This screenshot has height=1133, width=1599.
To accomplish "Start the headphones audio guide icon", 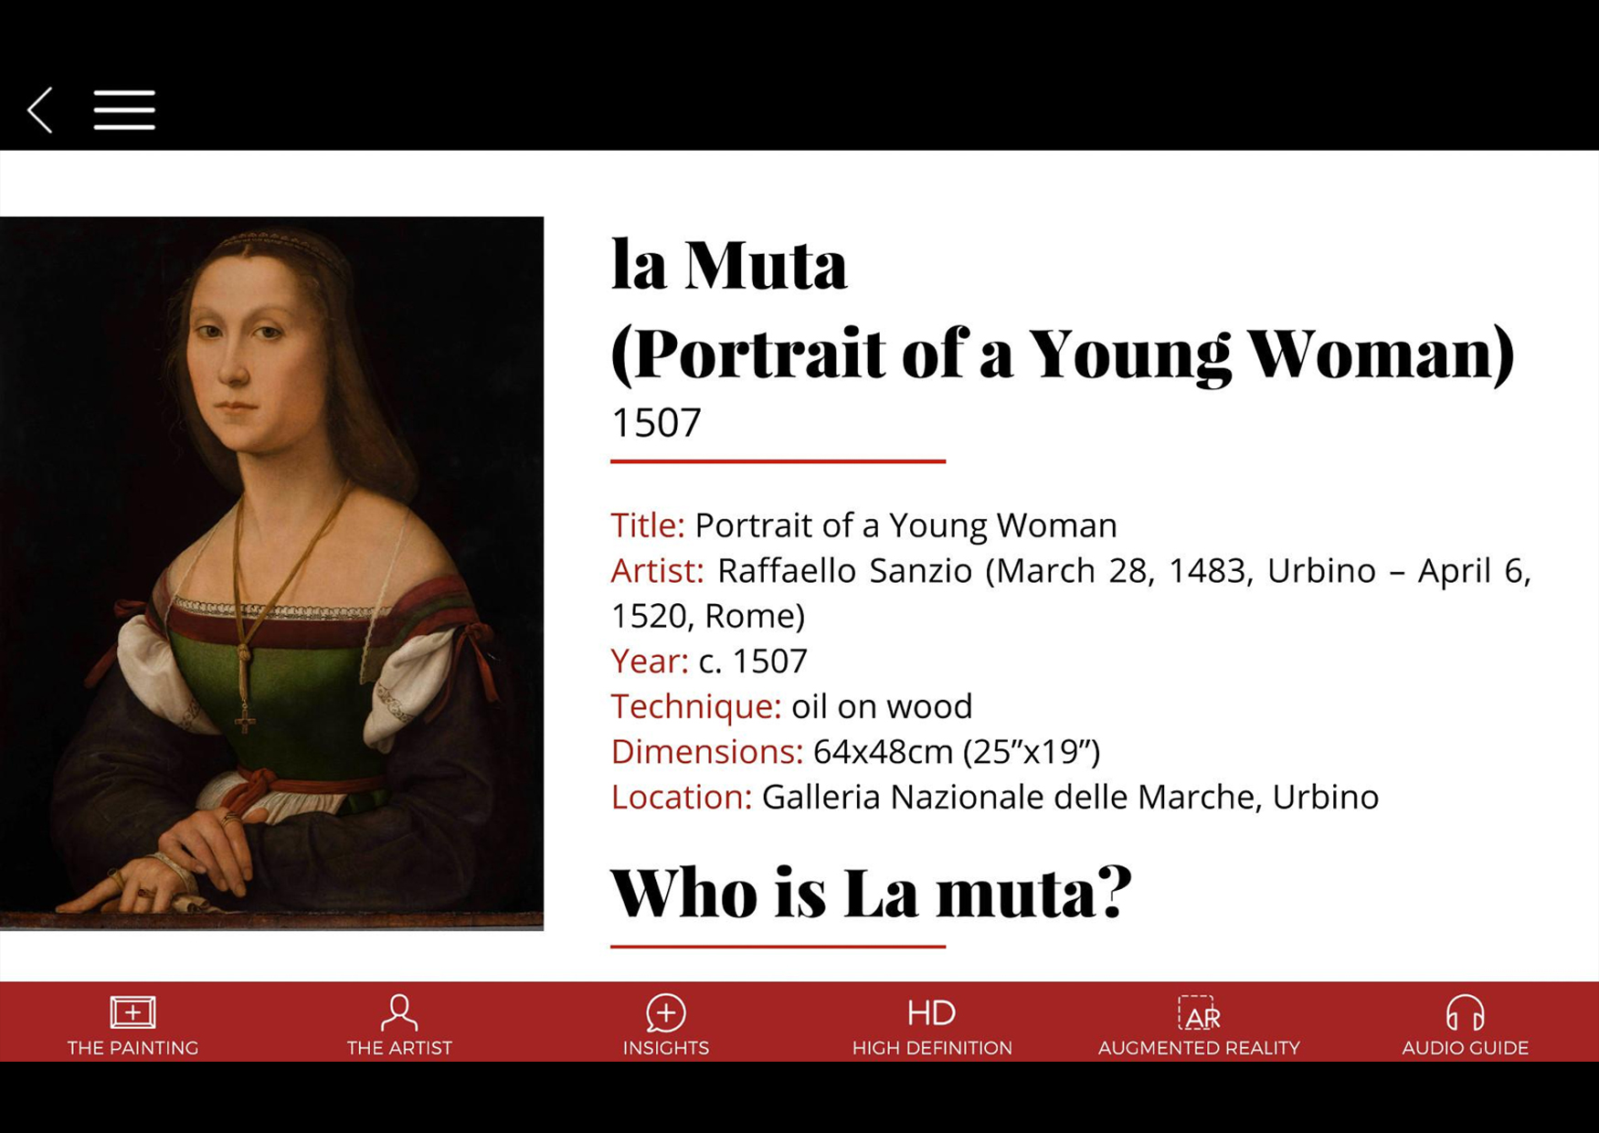I will pyautogui.click(x=1465, y=1012).
